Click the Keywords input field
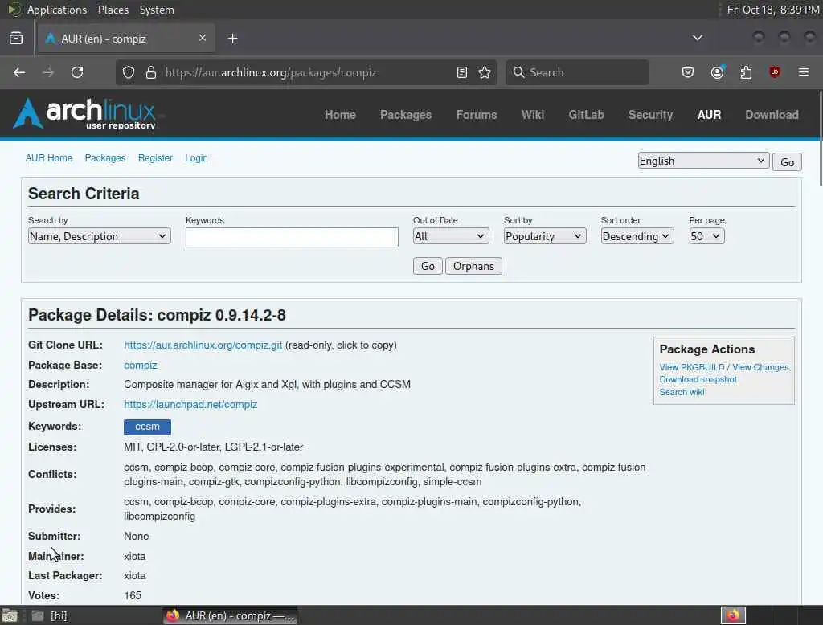Viewport: 823px width, 625px height. coord(292,237)
